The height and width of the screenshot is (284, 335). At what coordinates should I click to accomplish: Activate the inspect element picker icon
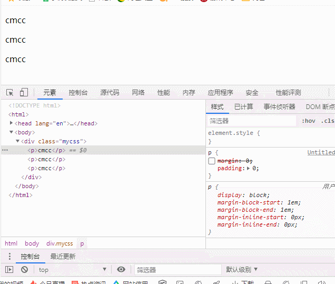10,93
